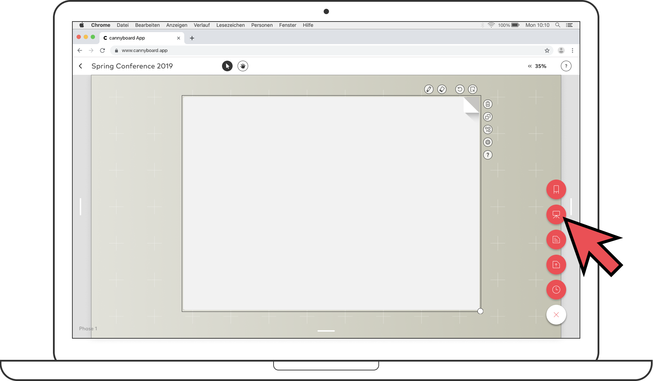Click the left side panel handle
The image size is (653, 381).
pyautogui.click(x=80, y=207)
